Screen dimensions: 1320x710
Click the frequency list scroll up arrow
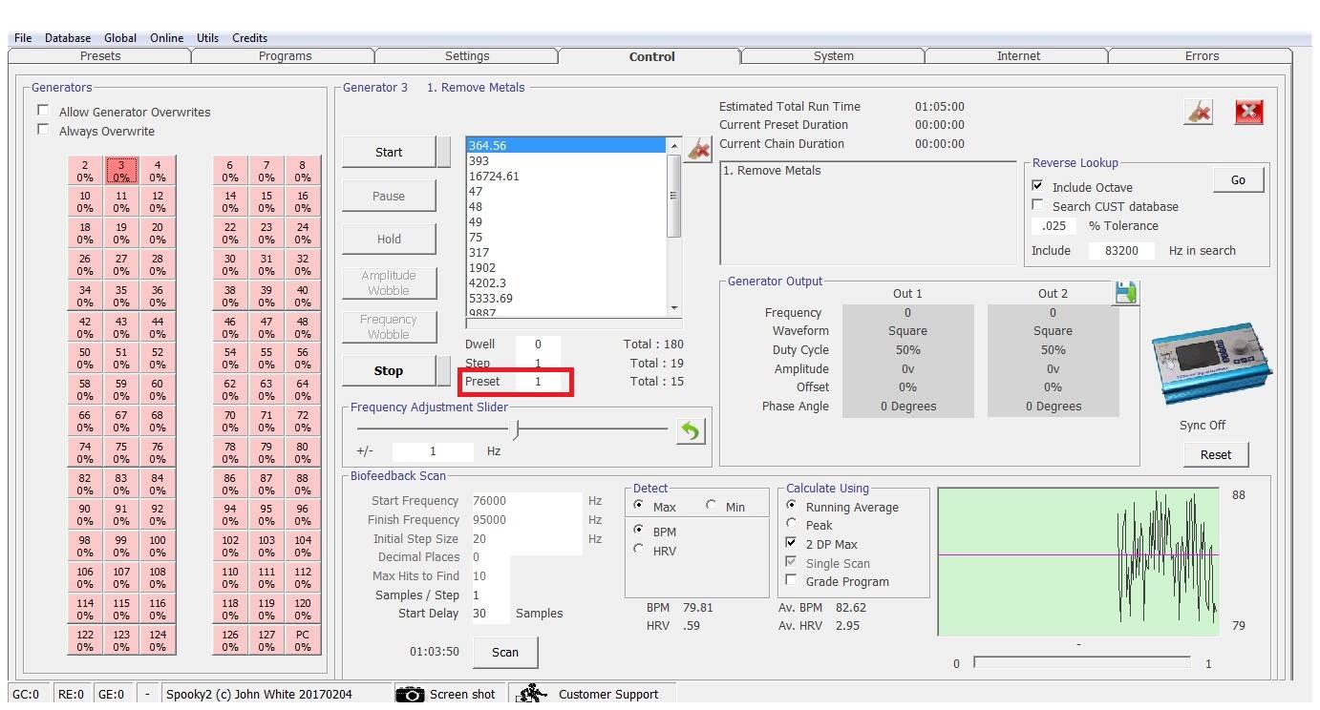[674, 145]
